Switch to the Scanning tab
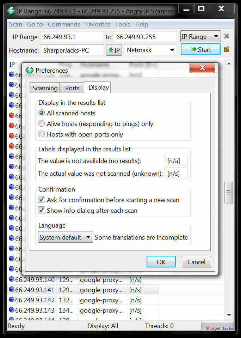The height and width of the screenshot is (338, 241). (x=44, y=88)
